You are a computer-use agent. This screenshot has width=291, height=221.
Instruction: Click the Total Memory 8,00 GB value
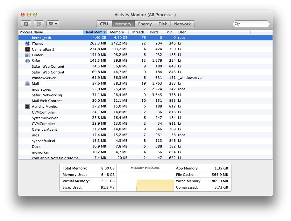[108, 168]
